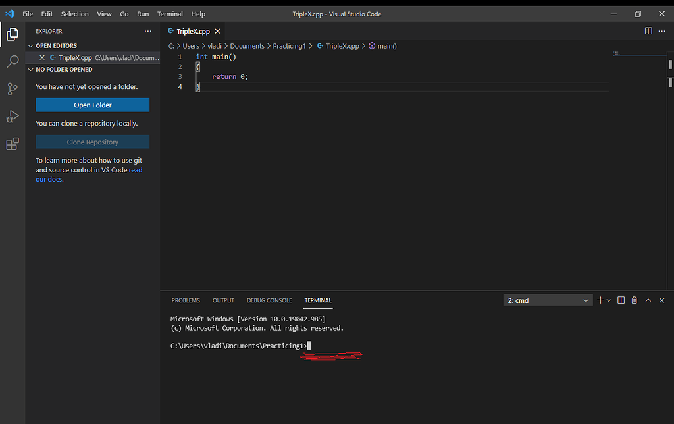Kill the terminal using the trash icon
674x424 pixels.
(x=634, y=300)
